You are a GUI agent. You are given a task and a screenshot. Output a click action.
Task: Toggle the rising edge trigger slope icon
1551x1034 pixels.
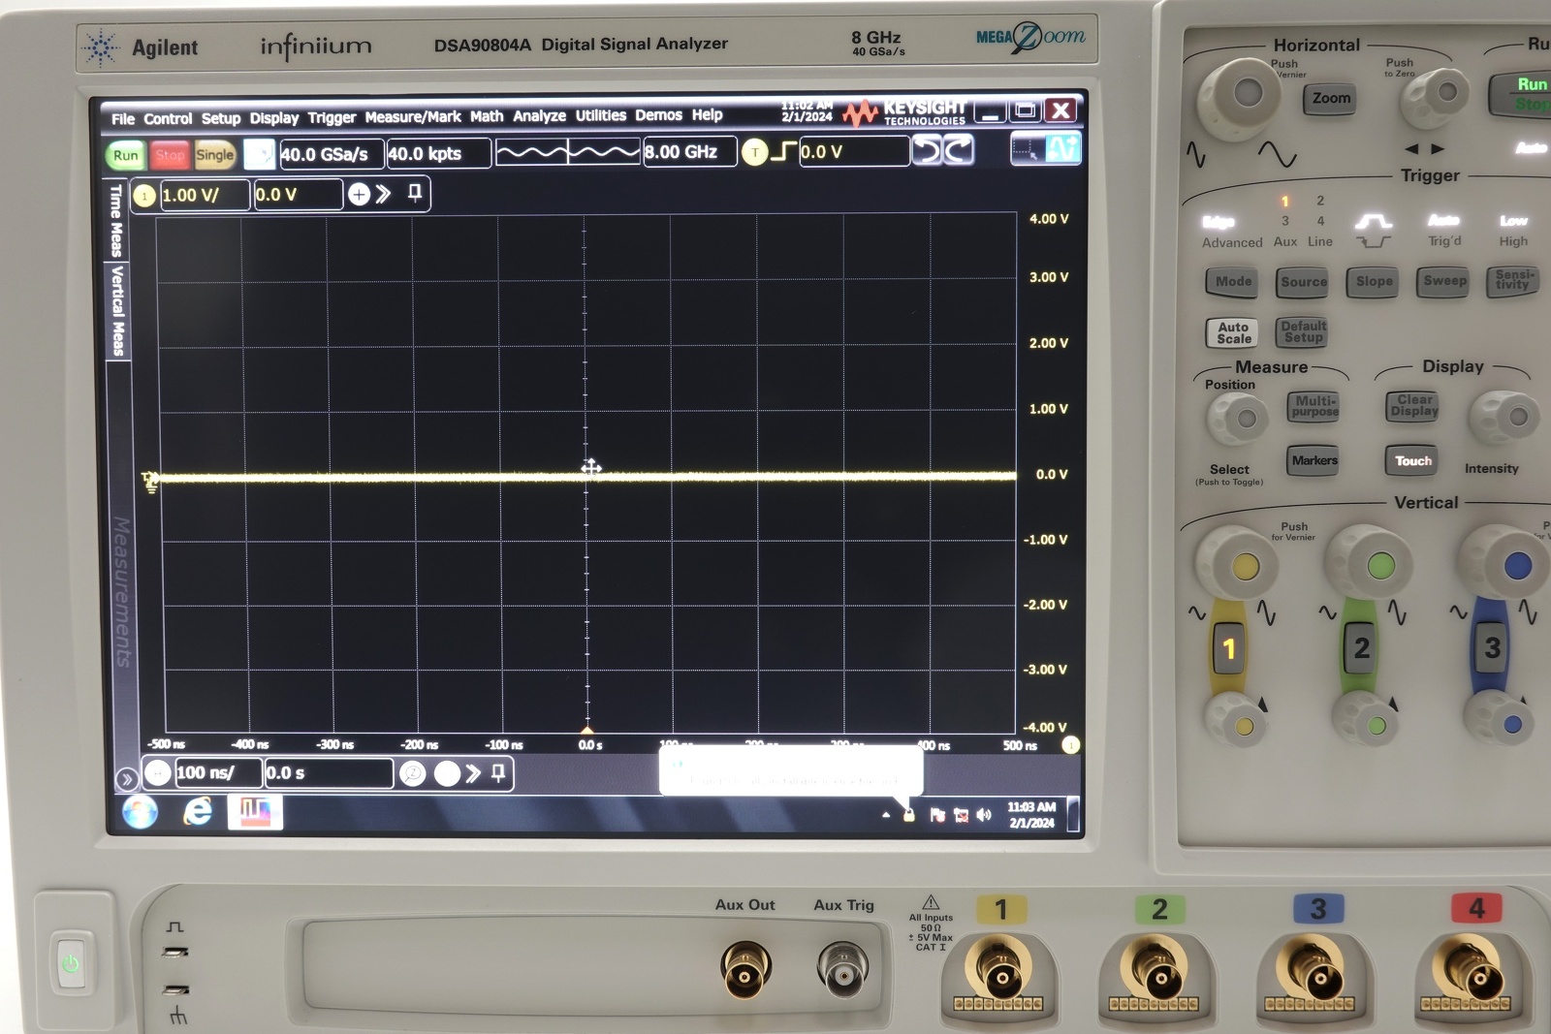coord(783,151)
